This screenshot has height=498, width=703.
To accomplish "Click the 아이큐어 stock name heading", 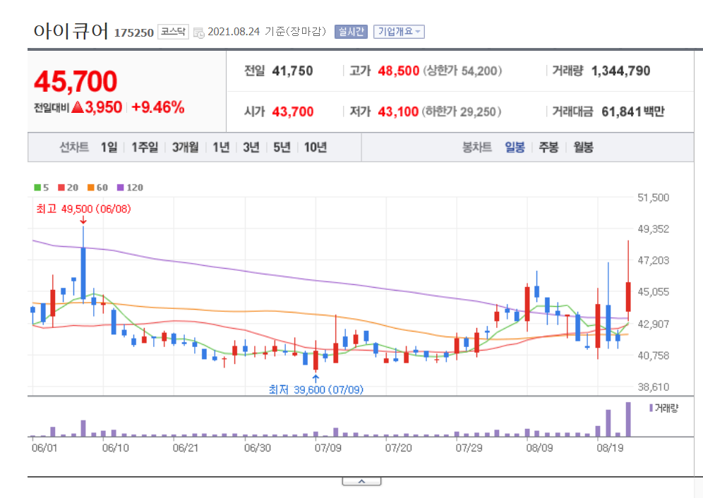I will [71, 31].
